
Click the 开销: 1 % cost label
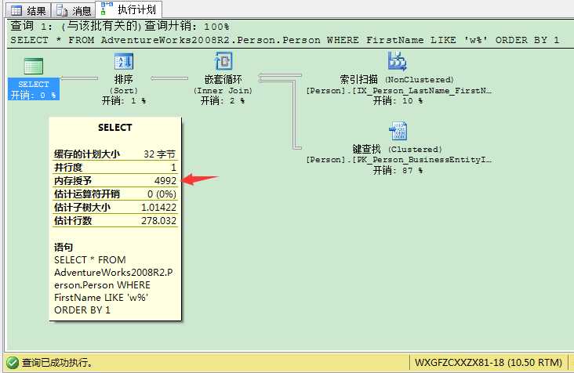point(124,101)
